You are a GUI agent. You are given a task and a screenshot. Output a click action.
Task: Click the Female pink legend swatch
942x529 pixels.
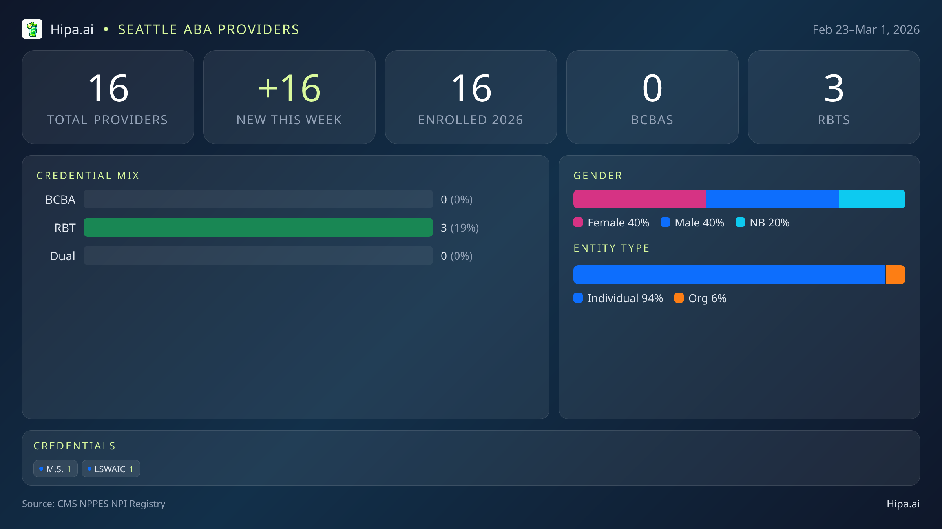pos(578,223)
